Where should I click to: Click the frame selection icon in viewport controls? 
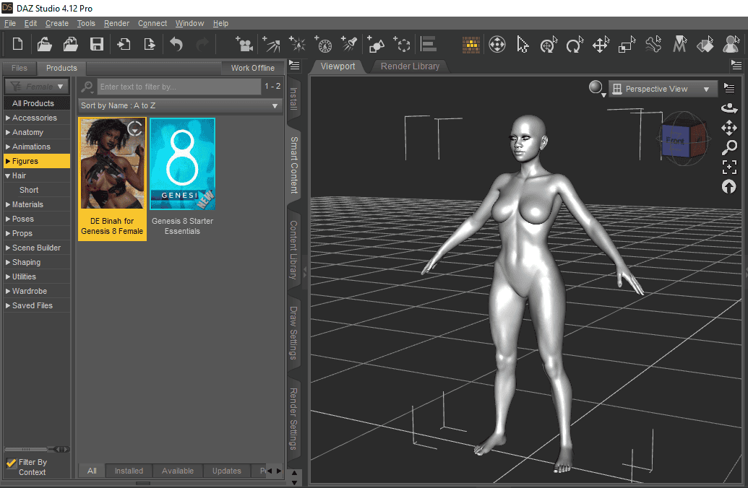coord(728,167)
